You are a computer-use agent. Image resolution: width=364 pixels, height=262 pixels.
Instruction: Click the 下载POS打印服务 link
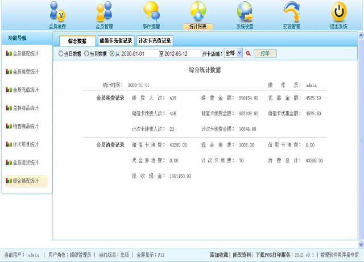click(273, 255)
